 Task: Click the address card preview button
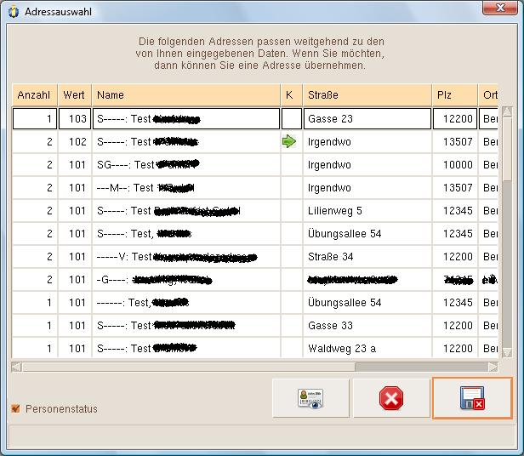tap(310, 398)
